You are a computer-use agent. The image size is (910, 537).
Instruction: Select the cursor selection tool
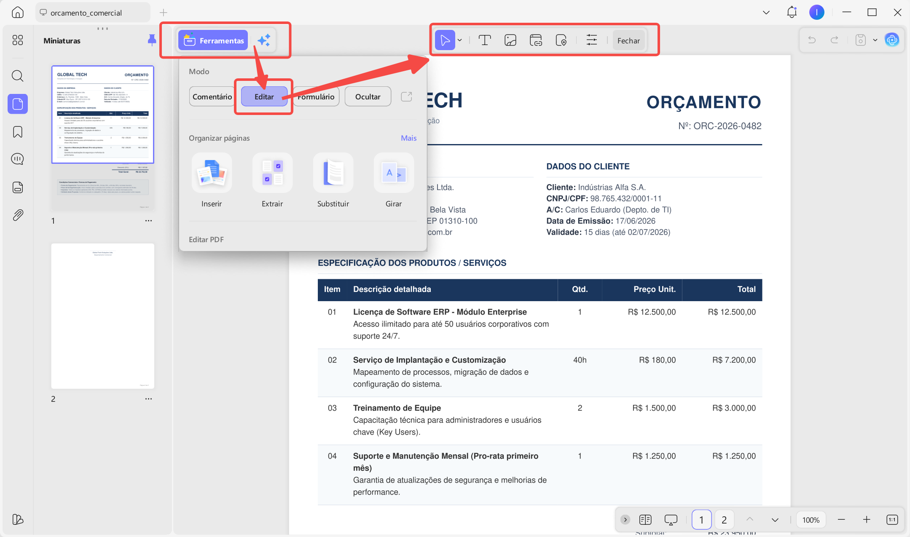(x=445, y=40)
